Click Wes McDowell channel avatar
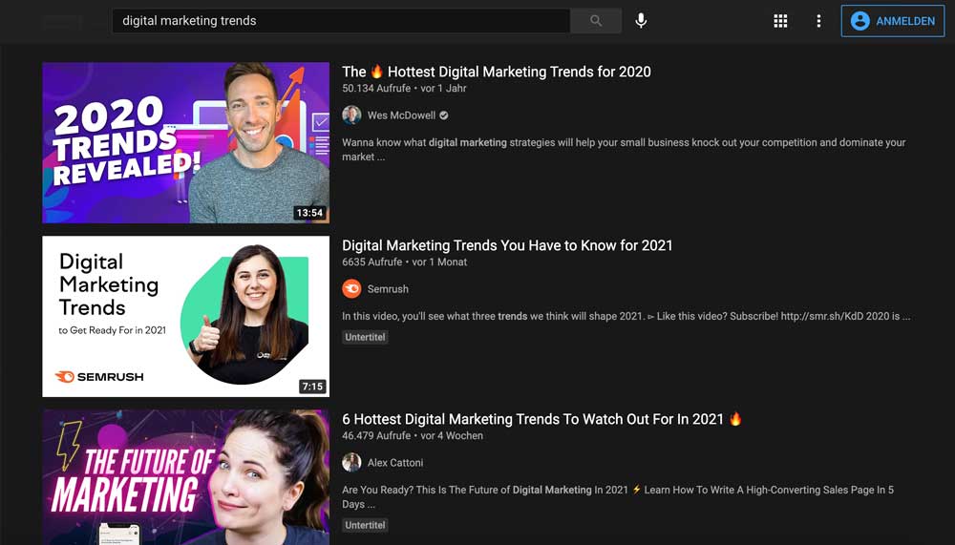 coord(351,115)
